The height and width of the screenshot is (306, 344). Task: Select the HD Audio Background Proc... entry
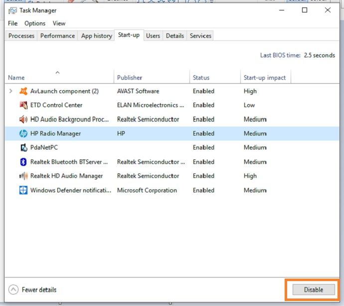pos(69,119)
